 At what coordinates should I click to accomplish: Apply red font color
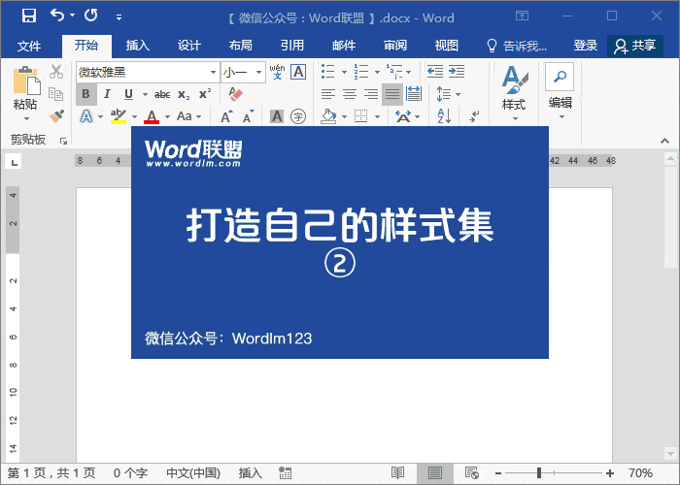(x=152, y=116)
